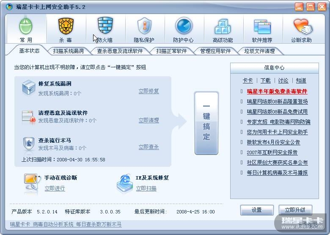Click the 特征库版本 3.0.0.35 value

[110, 212]
